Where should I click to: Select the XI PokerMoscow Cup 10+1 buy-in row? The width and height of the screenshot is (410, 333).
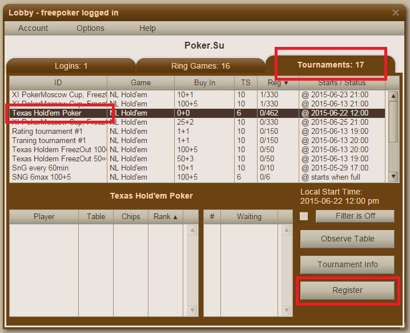(197, 94)
